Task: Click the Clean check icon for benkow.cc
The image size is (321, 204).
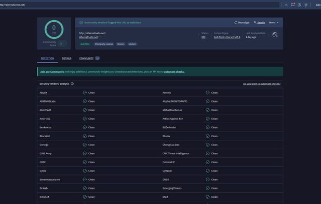Action: (85, 127)
